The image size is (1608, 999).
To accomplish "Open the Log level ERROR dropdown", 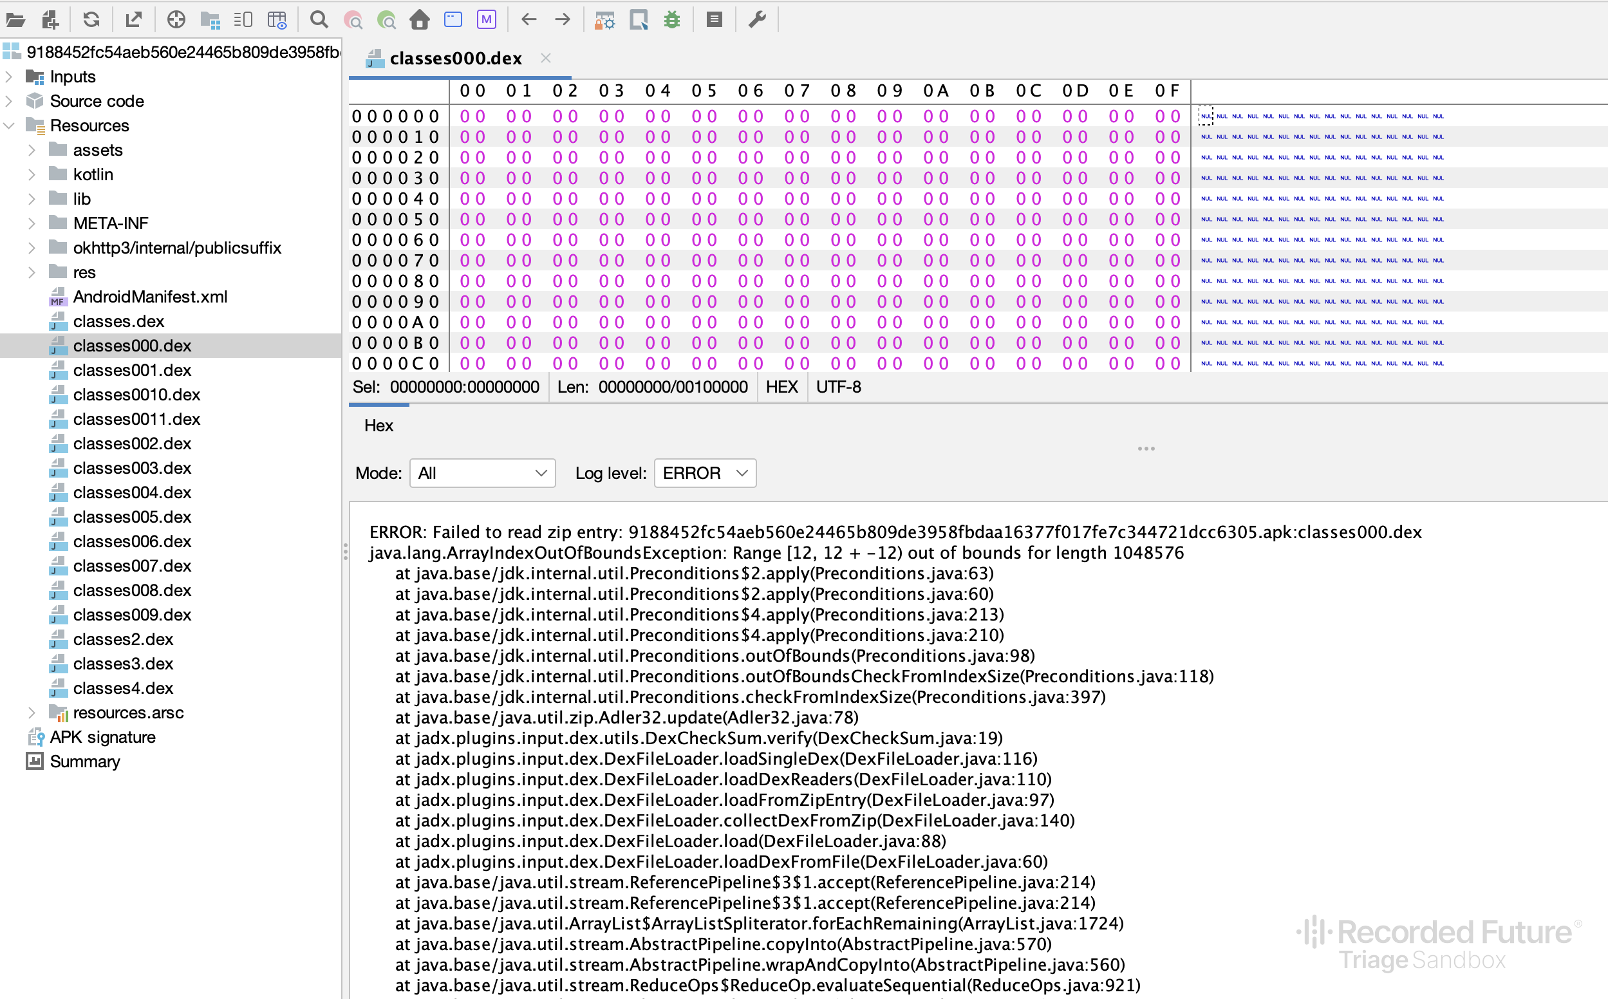I will click(x=705, y=473).
